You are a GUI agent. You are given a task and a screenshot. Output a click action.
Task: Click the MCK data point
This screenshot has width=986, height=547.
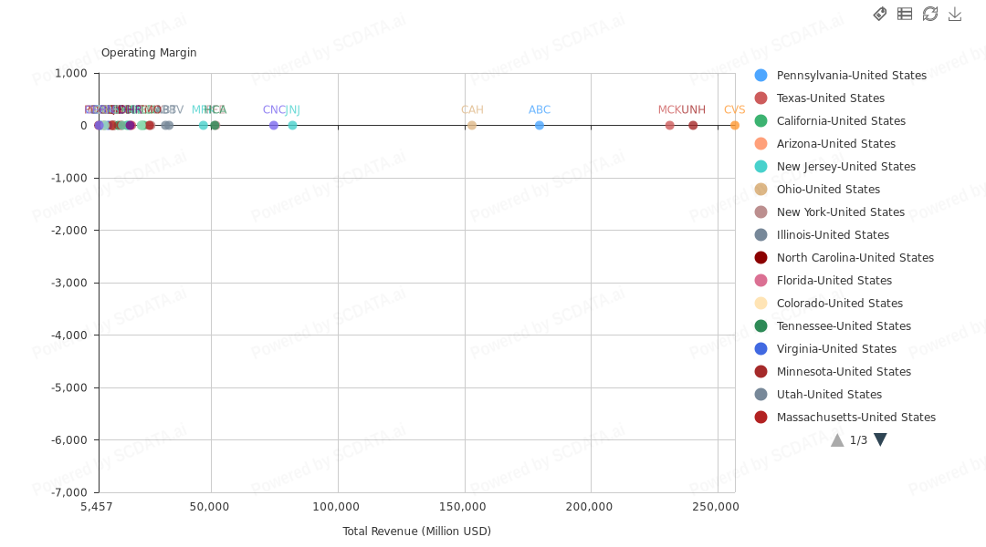click(670, 126)
